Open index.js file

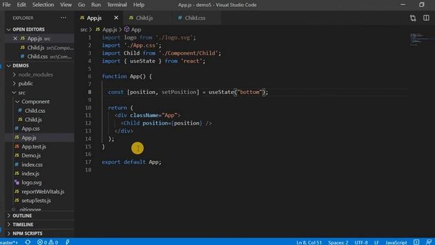click(30, 174)
